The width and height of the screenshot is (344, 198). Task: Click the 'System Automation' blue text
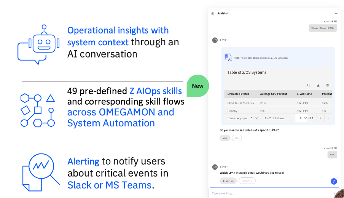coord(111,123)
